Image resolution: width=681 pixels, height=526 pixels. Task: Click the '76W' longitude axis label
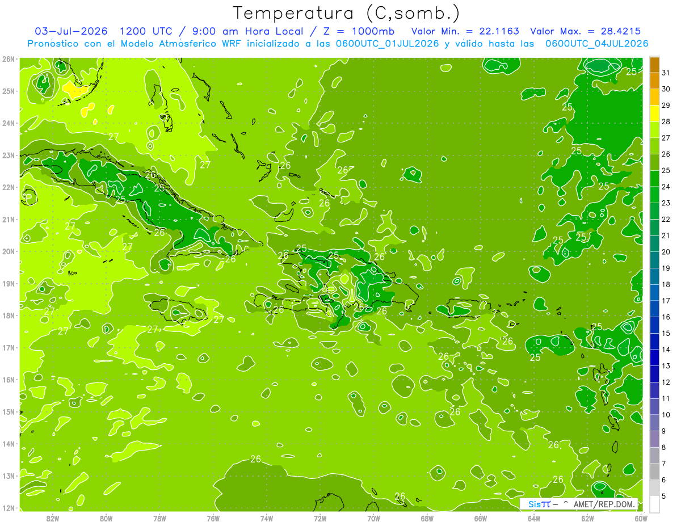pos(213,519)
